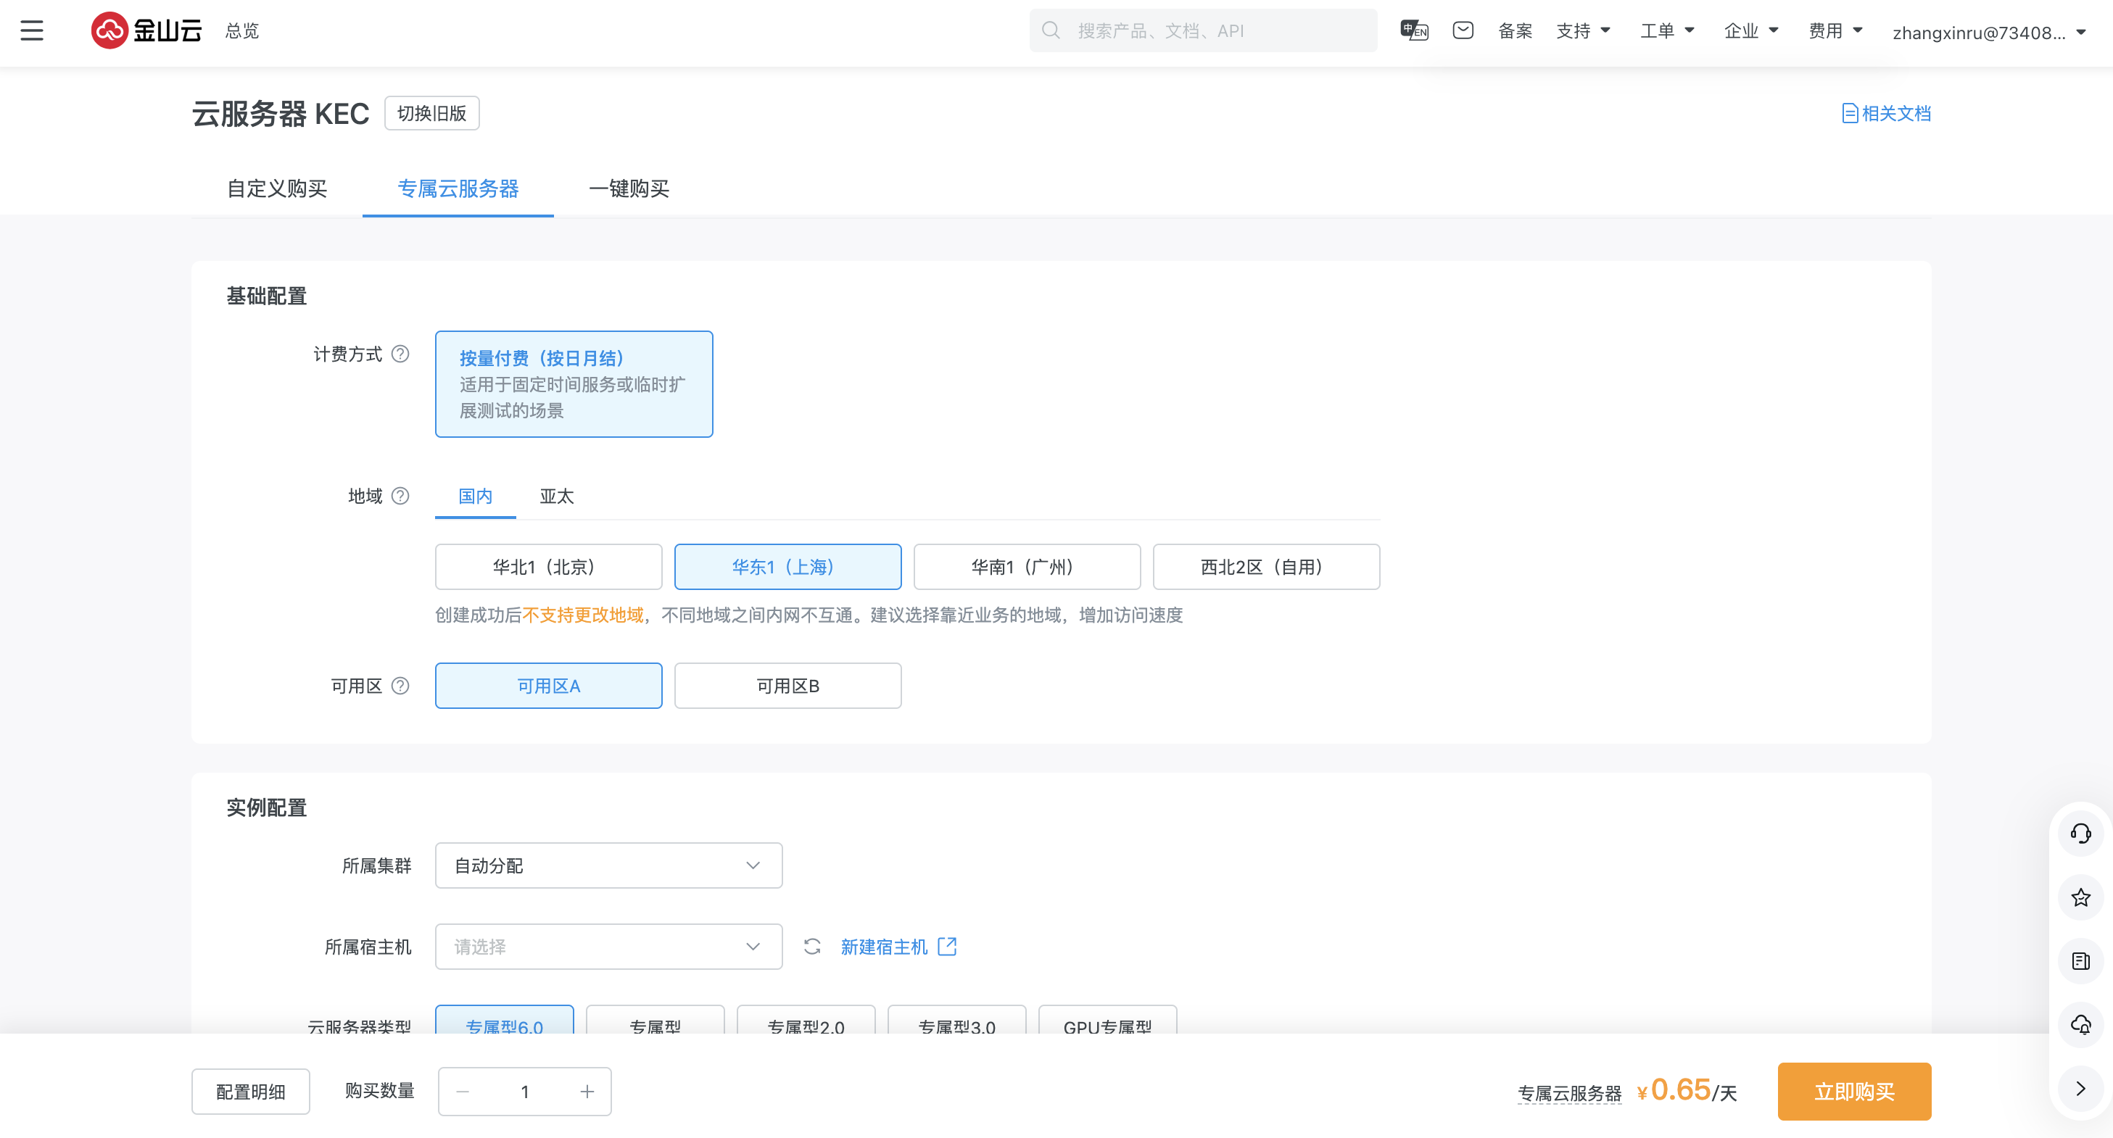Click the refresh host list icon
The width and height of the screenshot is (2113, 1138).
point(812,947)
